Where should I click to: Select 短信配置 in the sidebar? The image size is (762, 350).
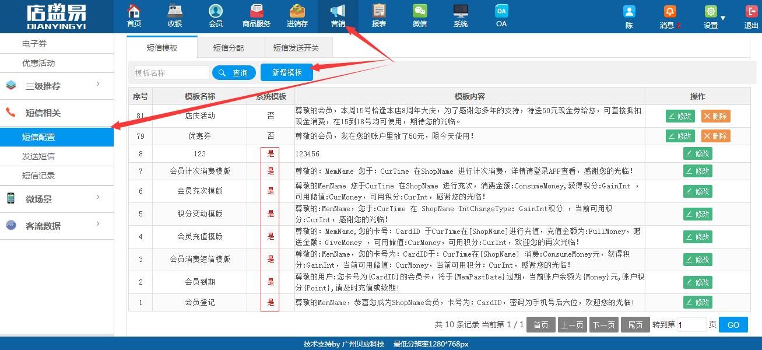[x=57, y=137]
